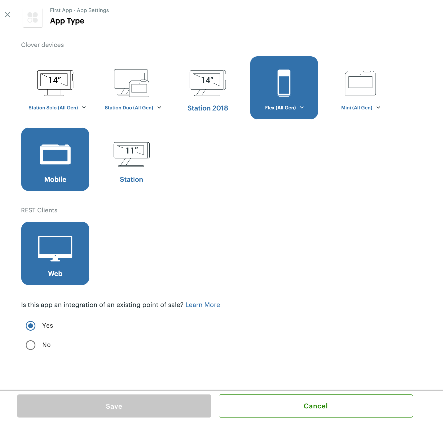443x421 pixels.
Task: Click the Clover devices section heading
Action: point(42,45)
